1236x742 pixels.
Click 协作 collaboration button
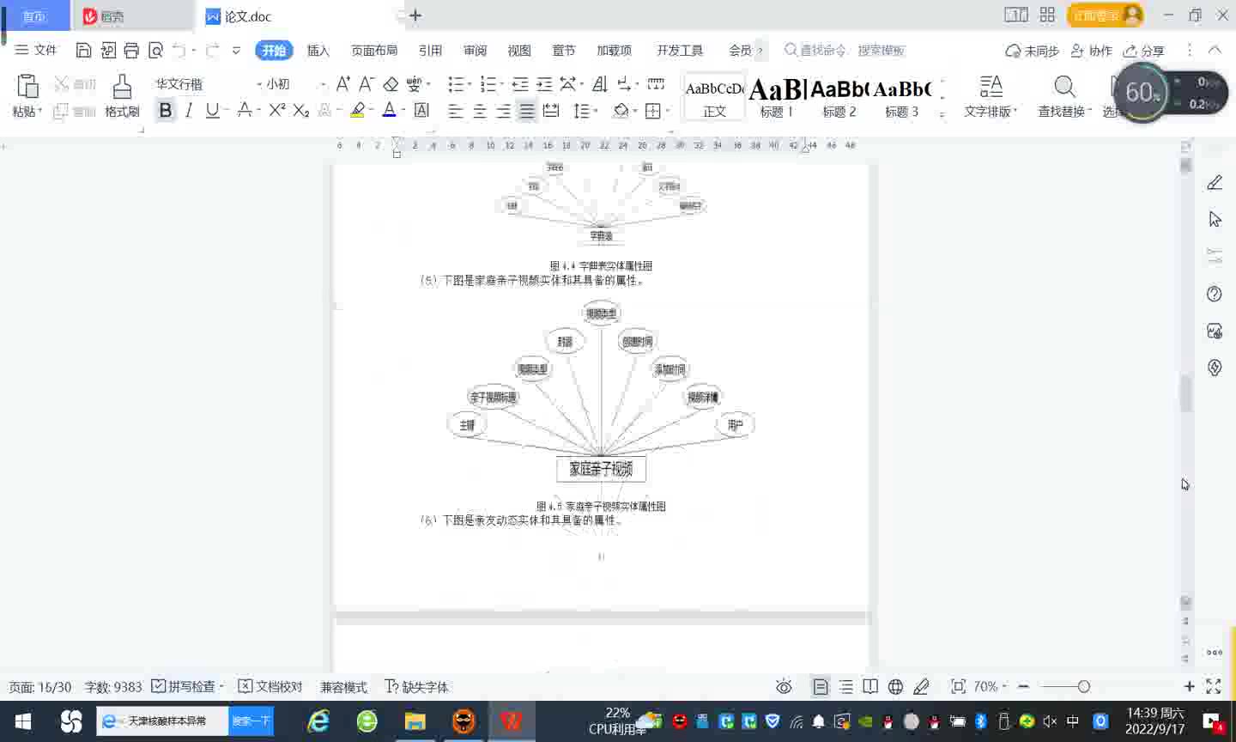point(1091,51)
